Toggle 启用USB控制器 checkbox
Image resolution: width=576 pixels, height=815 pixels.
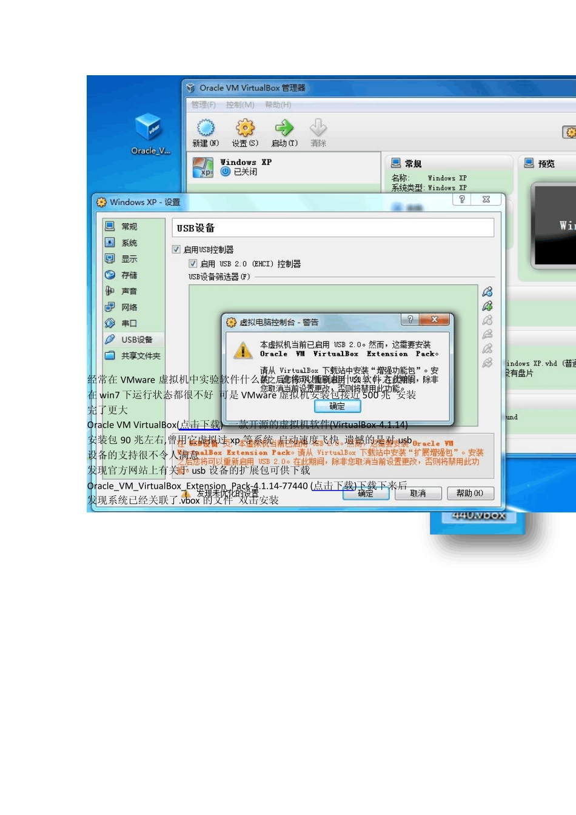pyautogui.click(x=176, y=249)
